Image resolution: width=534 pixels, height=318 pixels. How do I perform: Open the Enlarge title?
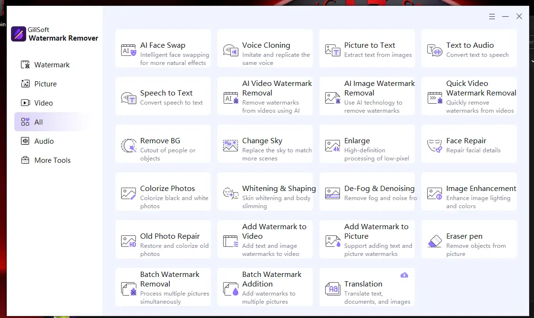(x=357, y=140)
